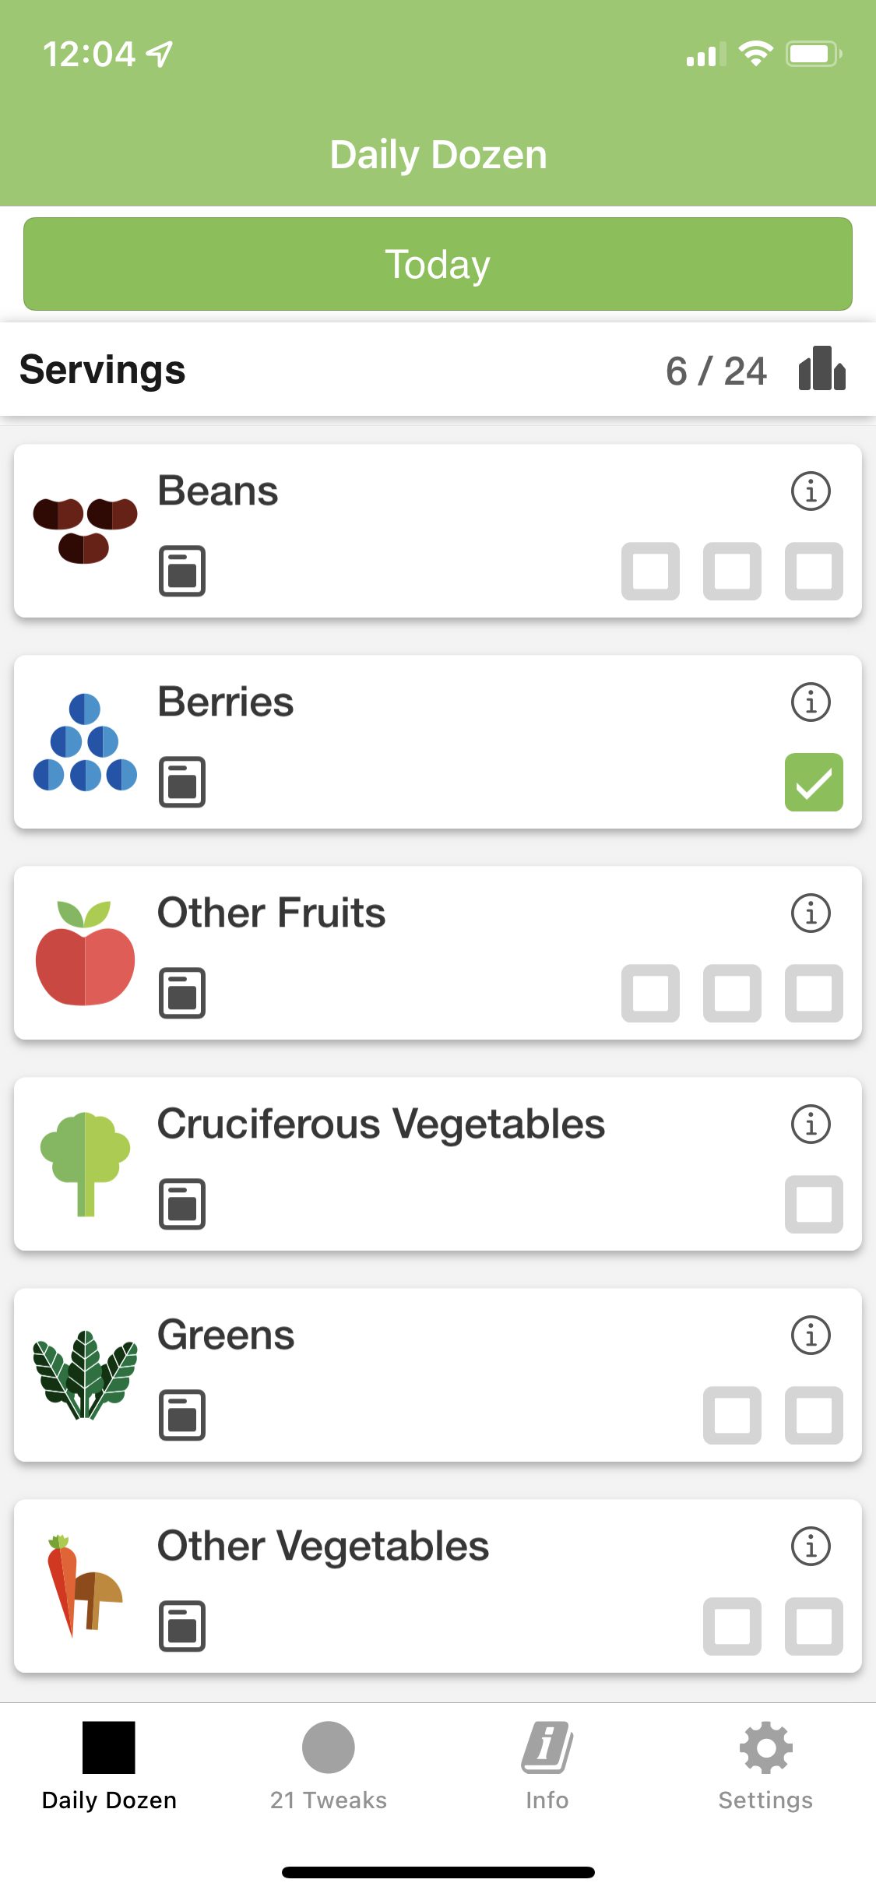Tick the last Other Fruits checkbox
The width and height of the screenshot is (876, 1897).
(x=814, y=994)
